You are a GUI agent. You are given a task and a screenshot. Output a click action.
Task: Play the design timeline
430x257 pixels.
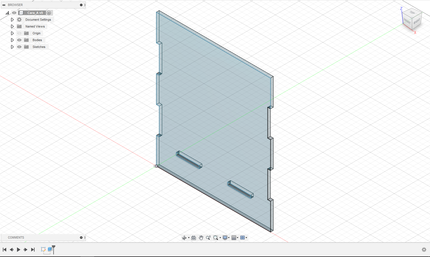[x=19, y=250]
